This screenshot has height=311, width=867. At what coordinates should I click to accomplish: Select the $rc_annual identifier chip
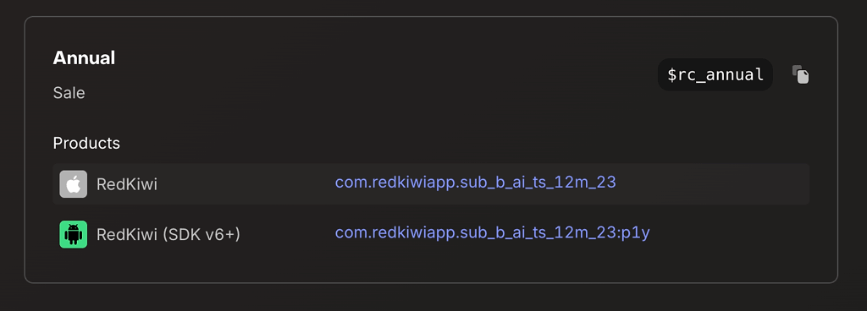(x=715, y=74)
